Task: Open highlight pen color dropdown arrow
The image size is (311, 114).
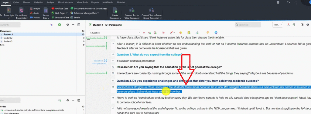Action: click(174, 33)
